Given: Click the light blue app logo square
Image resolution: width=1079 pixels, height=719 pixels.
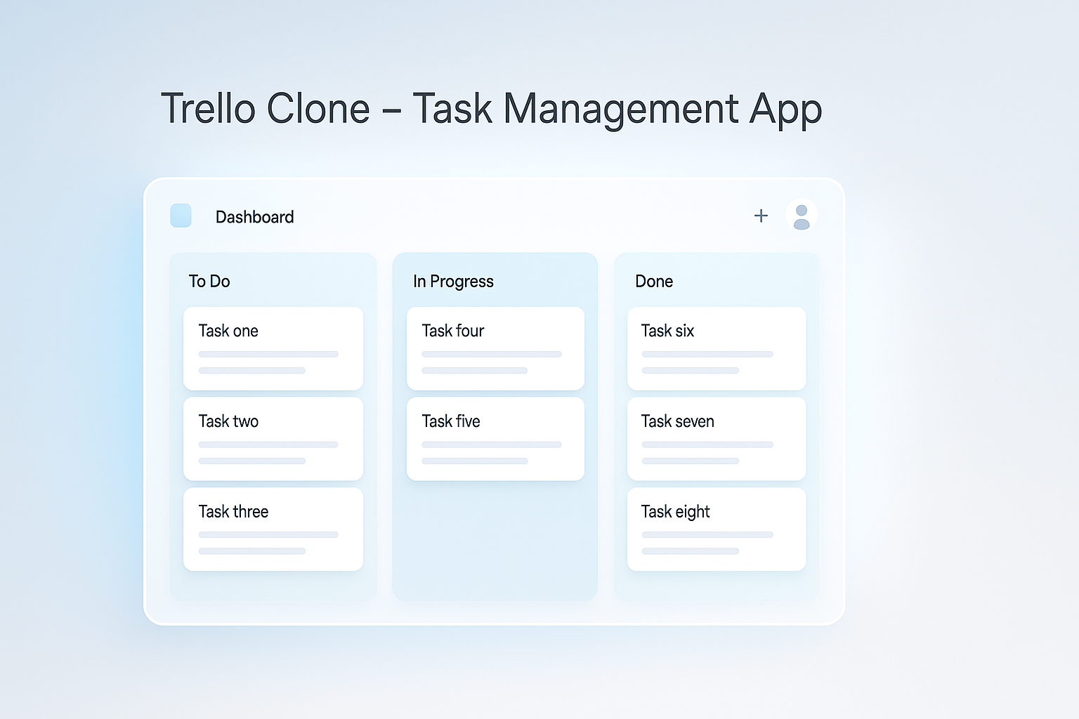Looking at the screenshot, I should [181, 216].
